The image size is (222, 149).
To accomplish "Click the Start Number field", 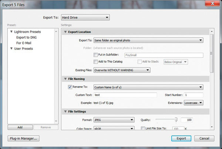I will tap(194, 95).
